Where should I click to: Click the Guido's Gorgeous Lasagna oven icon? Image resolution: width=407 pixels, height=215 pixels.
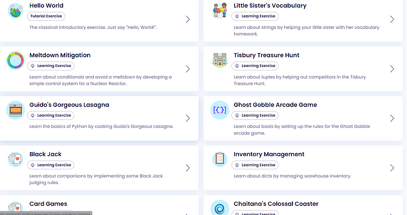tap(15, 110)
